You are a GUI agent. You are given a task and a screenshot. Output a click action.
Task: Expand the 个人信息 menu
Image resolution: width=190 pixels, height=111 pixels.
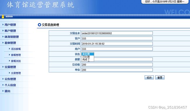10,85
